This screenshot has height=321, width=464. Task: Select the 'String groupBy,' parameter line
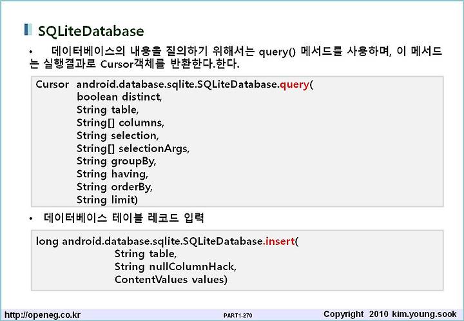coord(116,161)
